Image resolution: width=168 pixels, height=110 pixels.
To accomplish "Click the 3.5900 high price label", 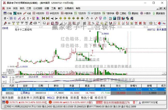I will [x=105, y=34].
